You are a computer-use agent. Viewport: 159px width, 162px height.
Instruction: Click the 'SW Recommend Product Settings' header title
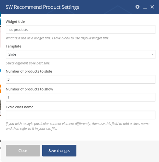point(42,7)
